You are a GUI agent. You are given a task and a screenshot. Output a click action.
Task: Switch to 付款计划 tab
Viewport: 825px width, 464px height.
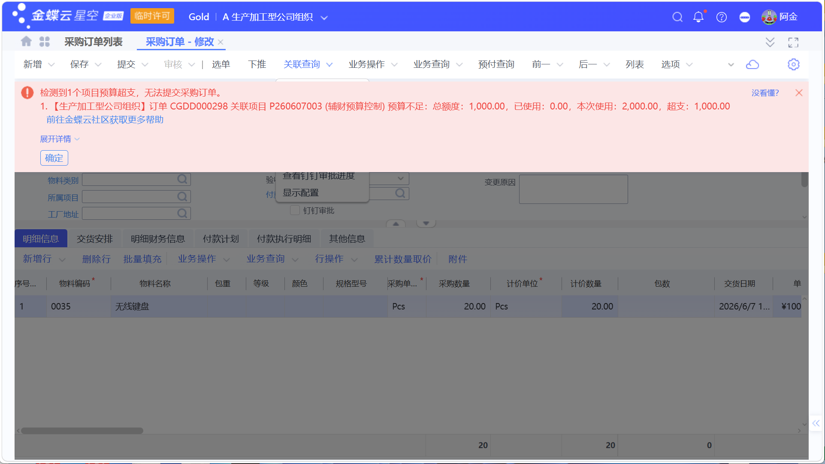[x=221, y=239]
